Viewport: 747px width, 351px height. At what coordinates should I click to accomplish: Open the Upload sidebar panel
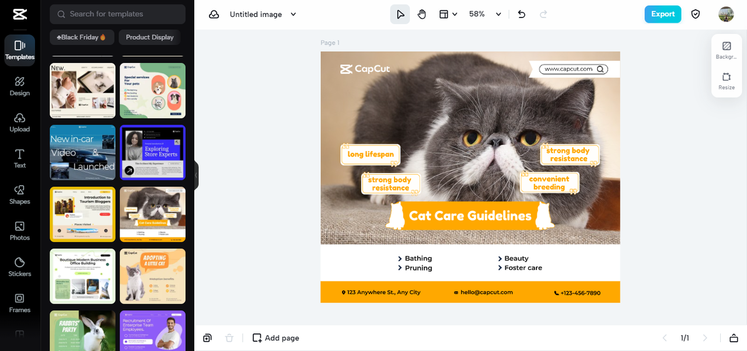click(x=20, y=123)
